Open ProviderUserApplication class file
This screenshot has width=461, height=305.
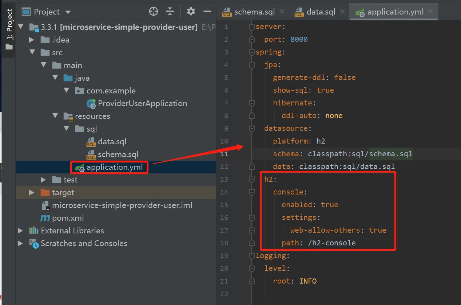tap(142, 104)
